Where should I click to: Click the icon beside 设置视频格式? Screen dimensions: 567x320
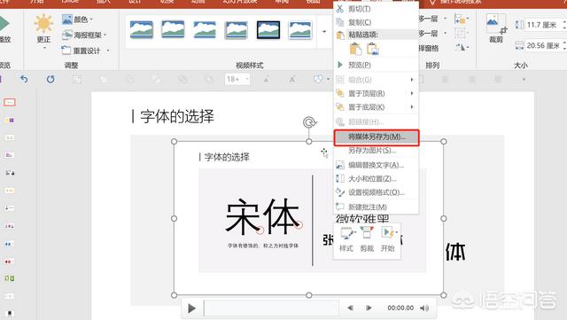(x=340, y=192)
